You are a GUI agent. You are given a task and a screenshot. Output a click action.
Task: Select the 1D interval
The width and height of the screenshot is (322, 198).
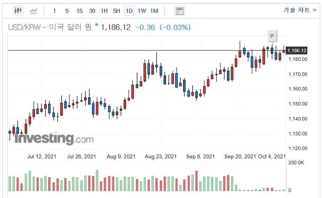click(129, 11)
